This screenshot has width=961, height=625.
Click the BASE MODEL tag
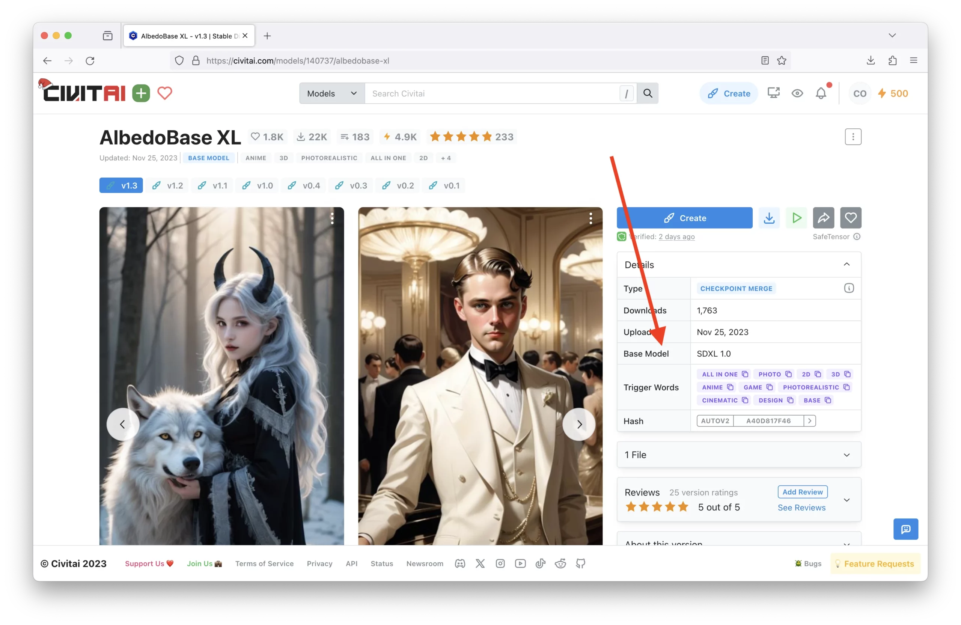click(208, 158)
